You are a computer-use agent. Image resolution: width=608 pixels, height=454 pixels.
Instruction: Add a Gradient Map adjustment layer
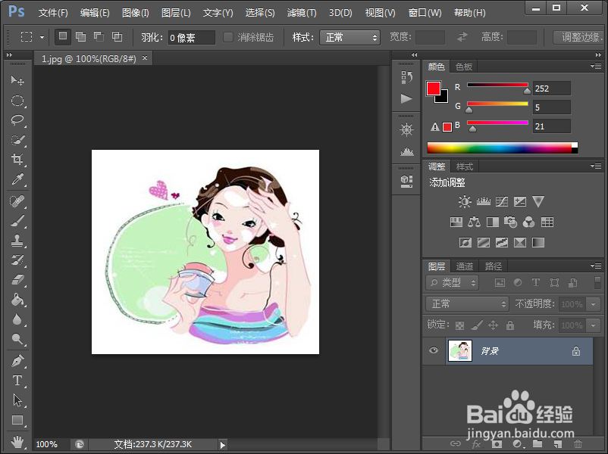click(519, 241)
